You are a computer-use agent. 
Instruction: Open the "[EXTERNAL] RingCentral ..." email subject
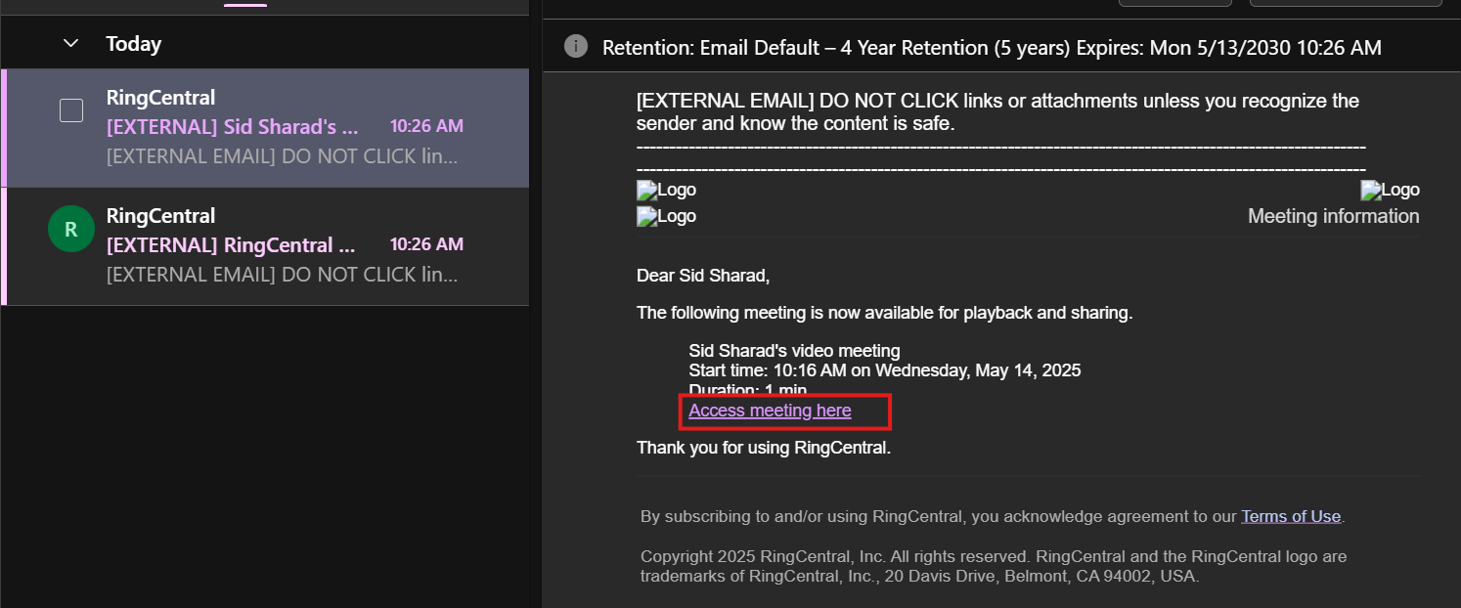coord(232,245)
